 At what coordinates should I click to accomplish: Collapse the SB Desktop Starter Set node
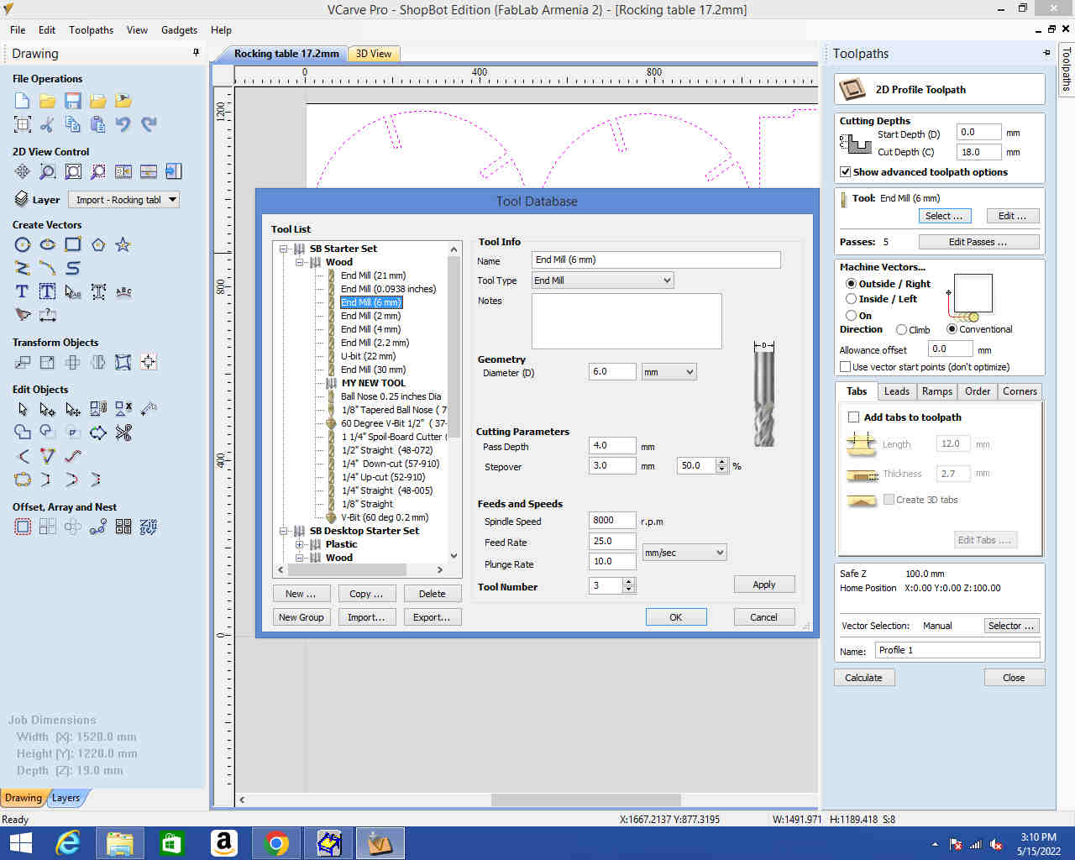click(x=283, y=531)
